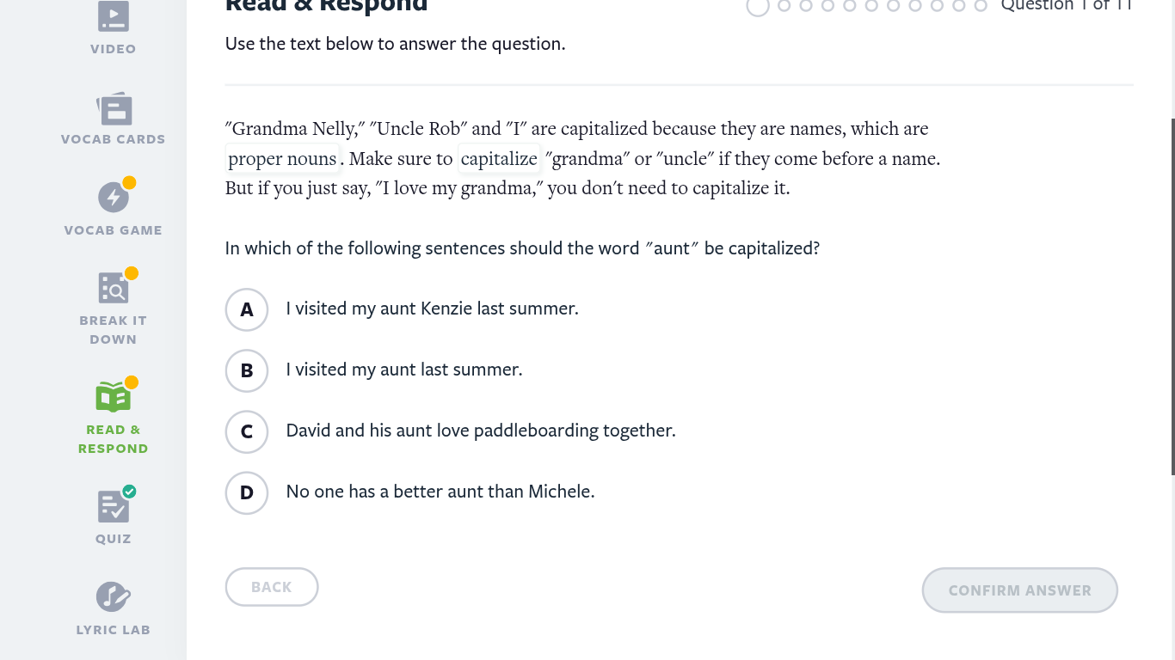Click the first question progress circle
The height and width of the screenshot is (660, 1175).
coord(758,6)
